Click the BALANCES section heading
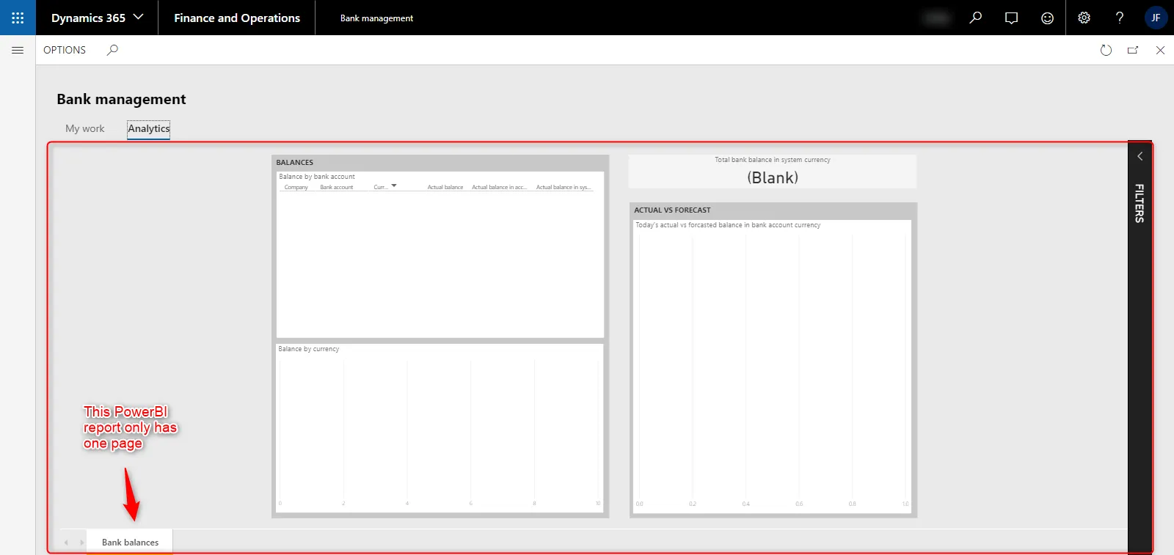 click(x=295, y=162)
